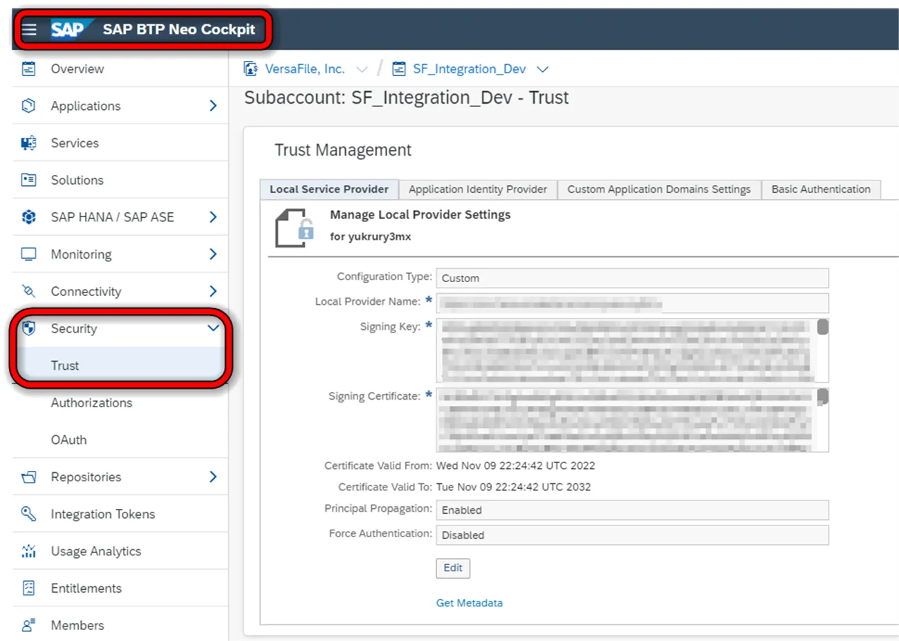The width and height of the screenshot is (899, 641).
Task: Expand the Monitoring section chevron
Action: [x=213, y=254]
